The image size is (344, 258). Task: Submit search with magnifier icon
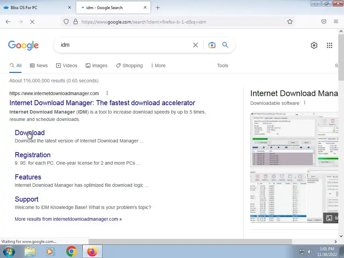225,45
